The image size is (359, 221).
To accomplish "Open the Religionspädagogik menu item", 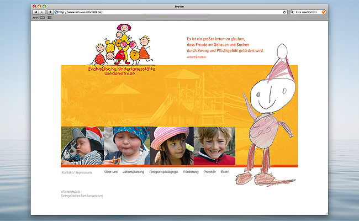I will point(163,172).
